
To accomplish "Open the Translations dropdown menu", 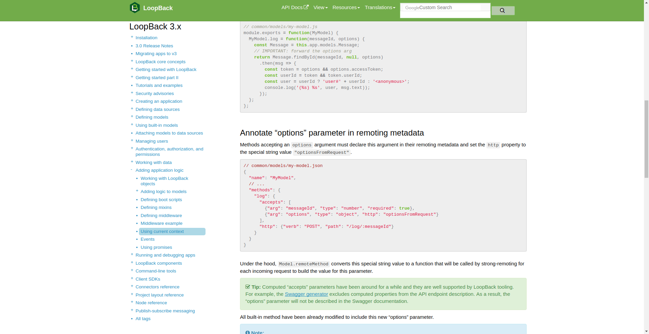I will [380, 7].
